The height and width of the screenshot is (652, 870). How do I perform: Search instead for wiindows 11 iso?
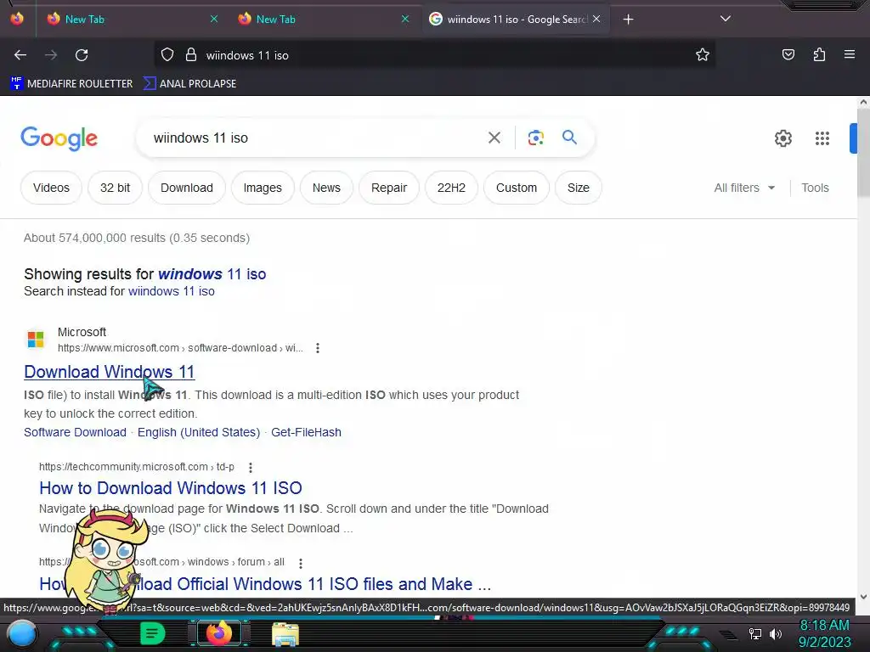coord(172,292)
